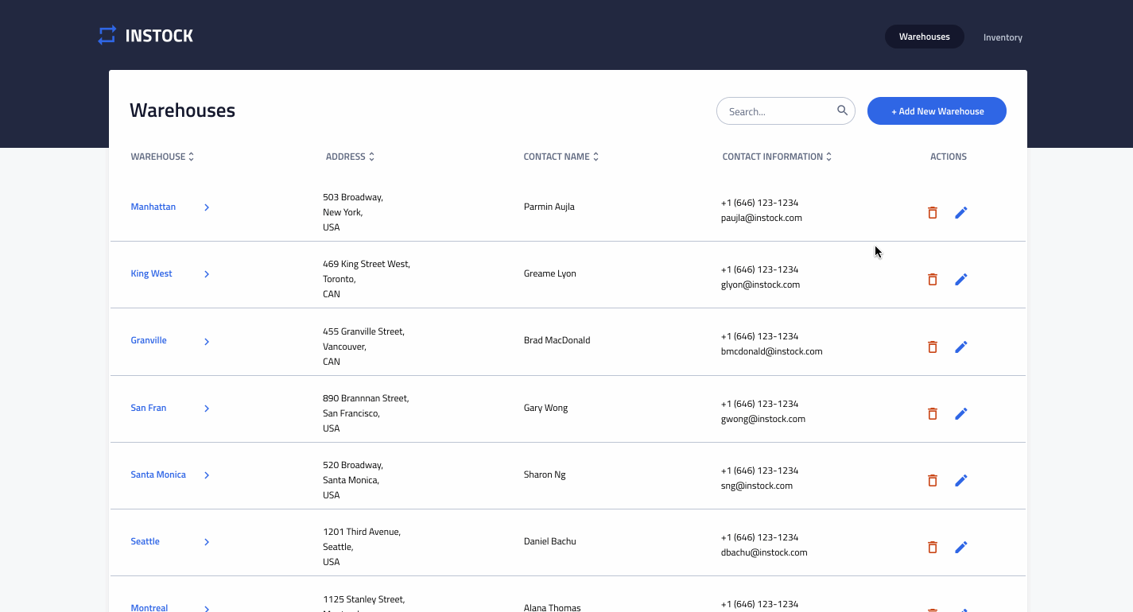Edit the Manhattan warehouse
Screen dimensions: 1133x612
(x=960, y=212)
